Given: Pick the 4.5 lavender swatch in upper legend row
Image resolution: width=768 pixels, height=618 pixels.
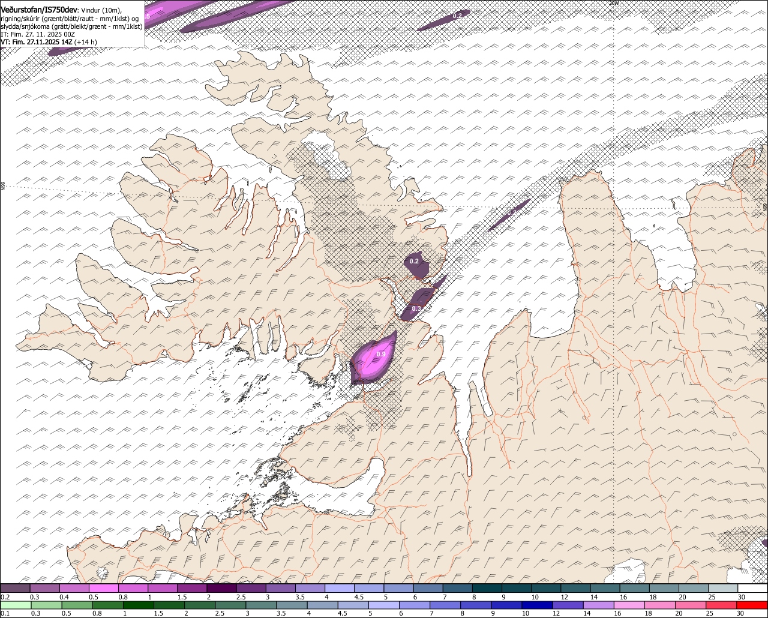Looking at the screenshot, I should point(369,588).
